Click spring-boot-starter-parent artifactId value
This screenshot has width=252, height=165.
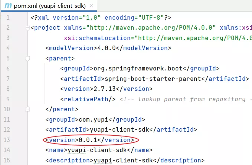[x=153, y=79]
